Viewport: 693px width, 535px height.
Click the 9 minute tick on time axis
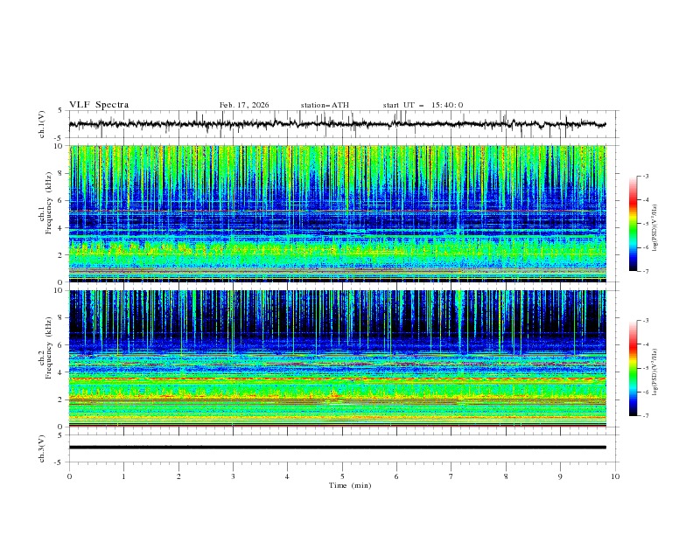click(x=560, y=476)
